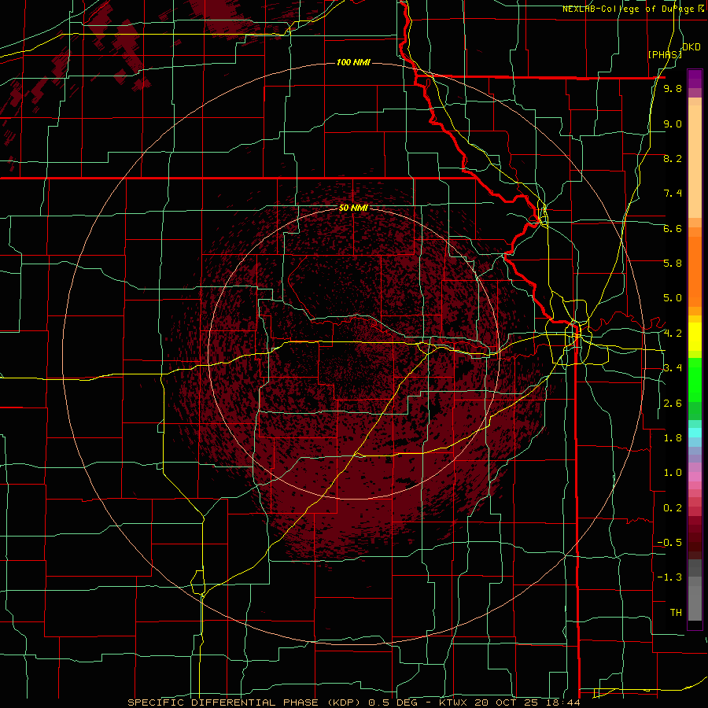
Task: Pick the yellow band of the color bar
Action: 695,337
